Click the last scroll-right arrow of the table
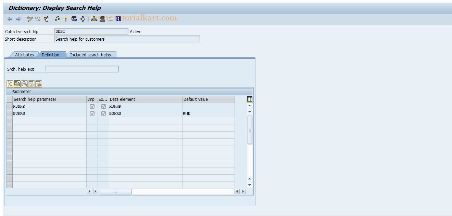Screen dimensions: 452x216 (243, 192)
